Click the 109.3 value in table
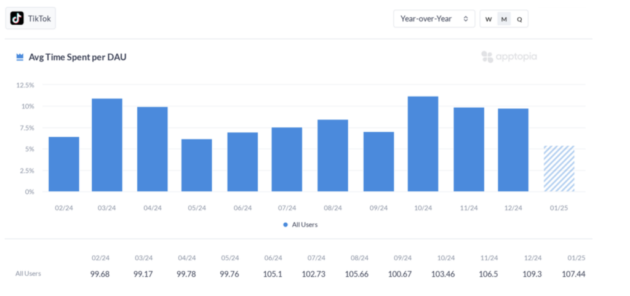The image size is (630, 296). (x=532, y=273)
